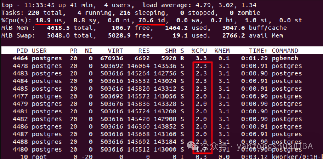Click the COMMAND column header
Screen dimensions: 323x159
pos(285,51)
